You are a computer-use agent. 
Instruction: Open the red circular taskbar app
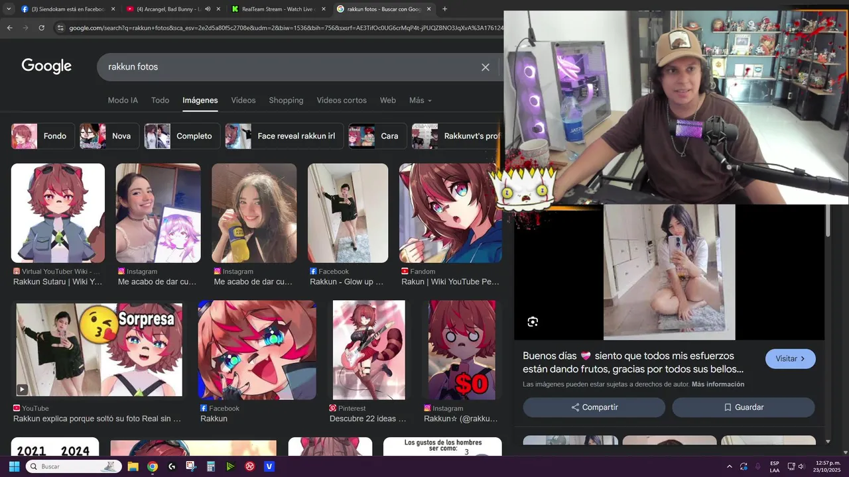250,466
